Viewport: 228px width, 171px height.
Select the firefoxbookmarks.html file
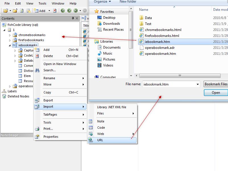[162, 36]
